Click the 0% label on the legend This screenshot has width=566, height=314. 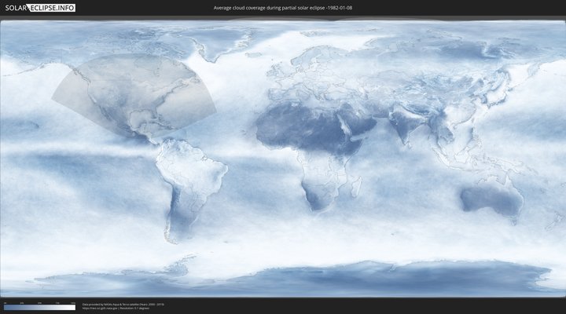click(x=5, y=302)
